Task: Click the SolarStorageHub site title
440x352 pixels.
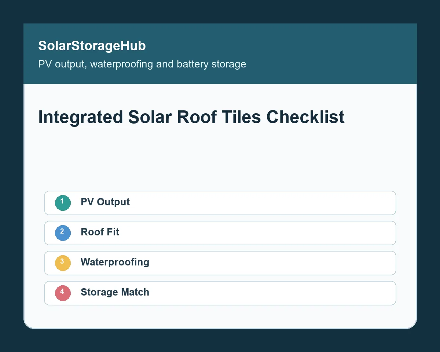Action: pyautogui.click(x=92, y=46)
